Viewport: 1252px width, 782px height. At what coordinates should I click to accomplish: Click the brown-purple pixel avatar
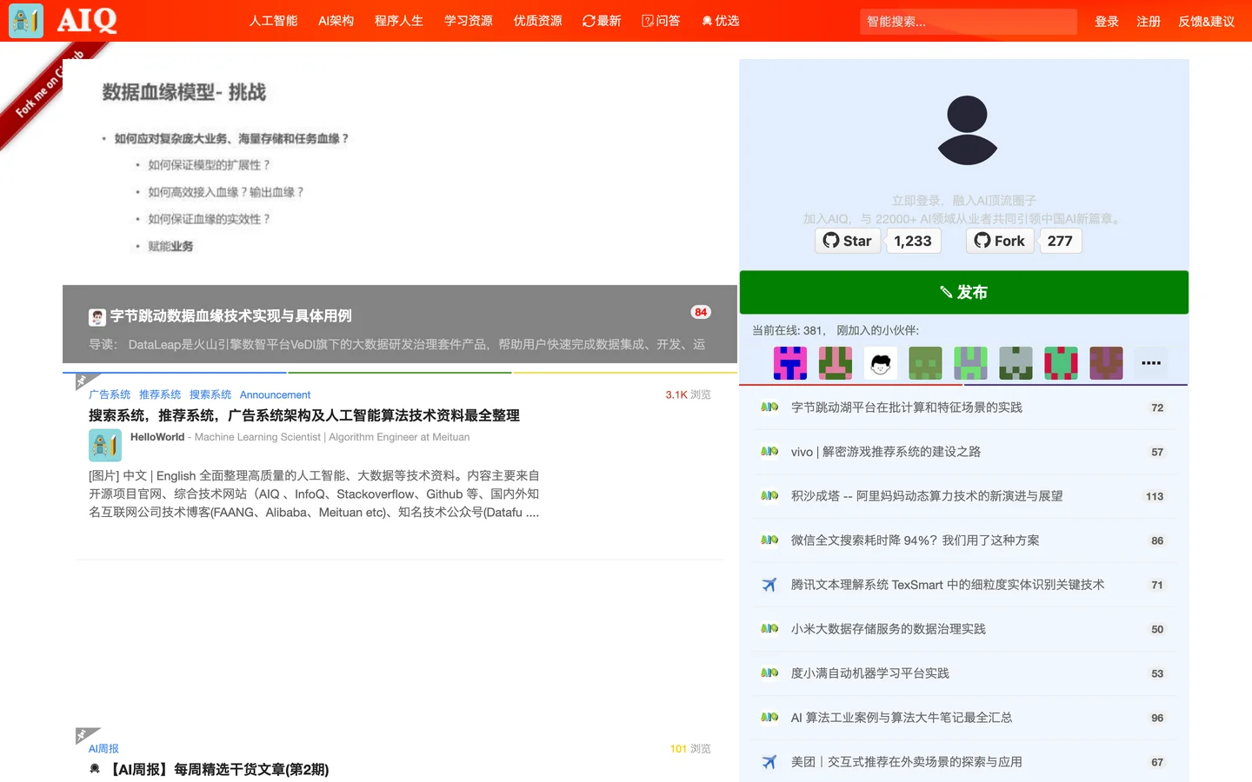pos(1106,363)
